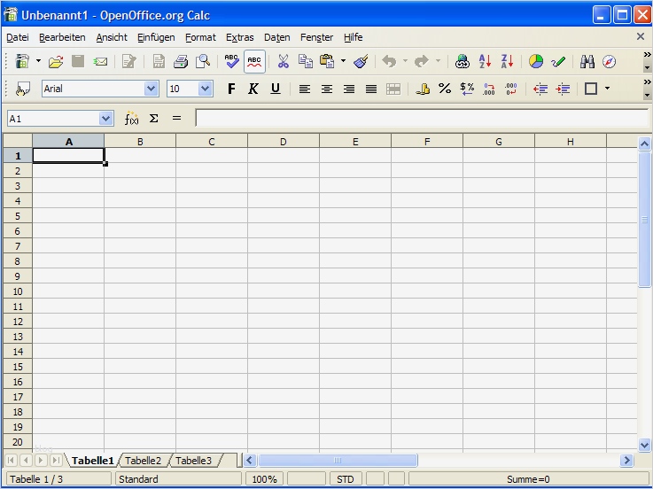The width and height of the screenshot is (653, 489).
Task: Toggle Underline (U) formatting
Action: pos(276,89)
